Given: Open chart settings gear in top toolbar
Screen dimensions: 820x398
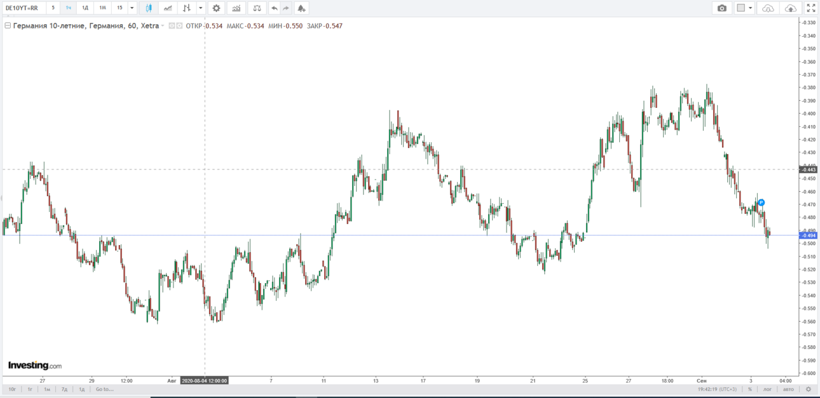Looking at the screenshot, I should click(217, 8).
